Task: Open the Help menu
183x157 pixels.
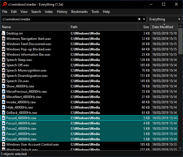Action: tap(106, 12)
